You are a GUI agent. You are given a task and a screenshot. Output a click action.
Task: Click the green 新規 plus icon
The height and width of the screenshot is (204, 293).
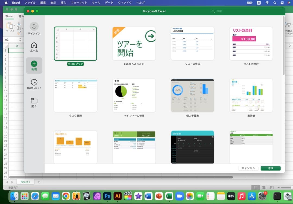coord(34,64)
